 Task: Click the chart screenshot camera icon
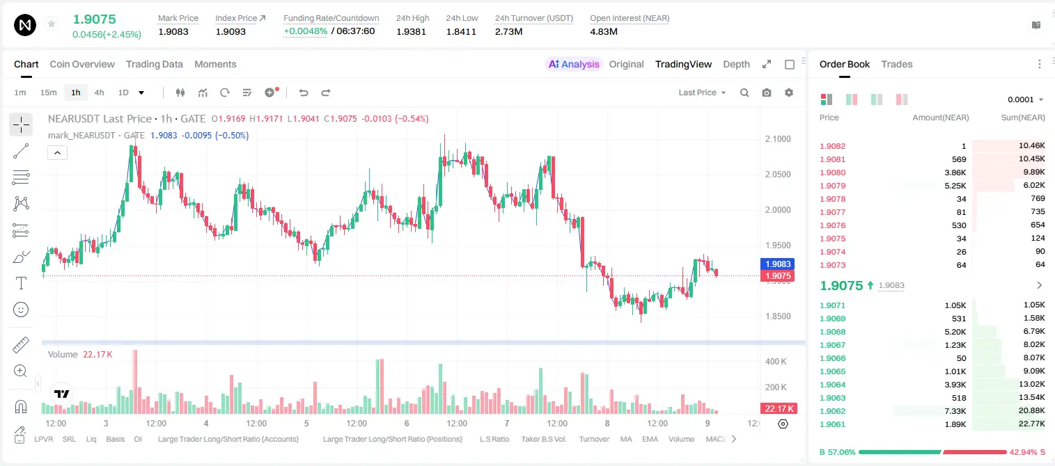tap(767, 93)
